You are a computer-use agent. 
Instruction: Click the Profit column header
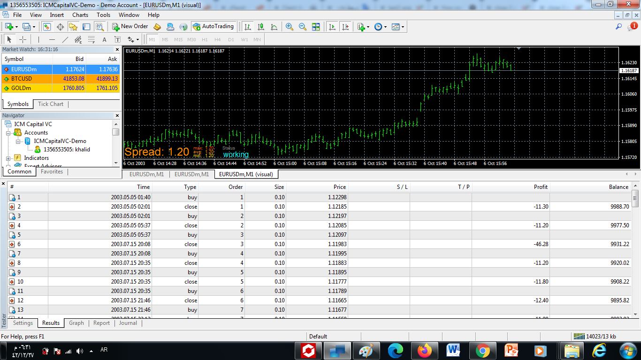click(511, 187)
